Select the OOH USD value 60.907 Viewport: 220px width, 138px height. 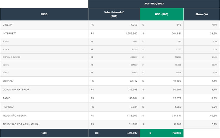(x=177, y=89)
